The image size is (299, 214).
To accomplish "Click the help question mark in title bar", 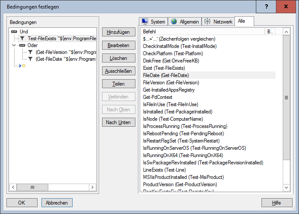I will tap(267, 6).
